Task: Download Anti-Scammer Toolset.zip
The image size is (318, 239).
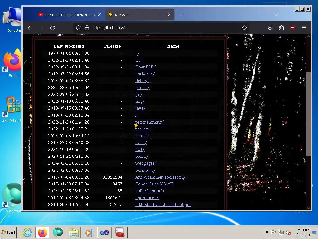Action: point(160,177)
